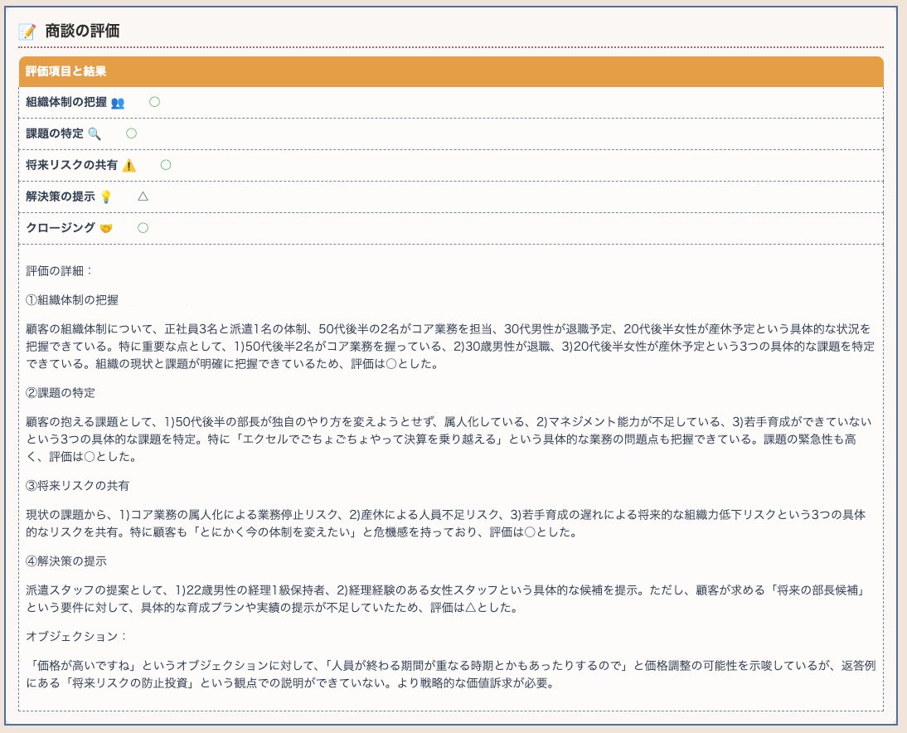
Task: Click the warning triangle icon beside 将来リスクの共有
Action: 129,166
